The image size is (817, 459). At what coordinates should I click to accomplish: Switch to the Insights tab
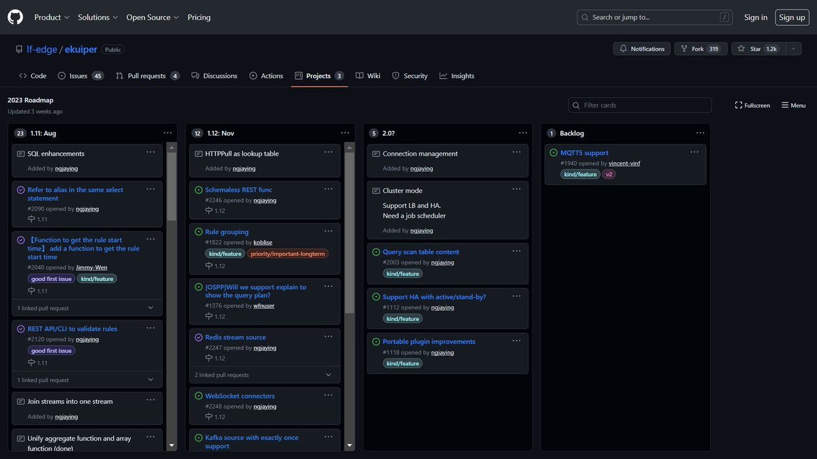[x=457, y=75]
